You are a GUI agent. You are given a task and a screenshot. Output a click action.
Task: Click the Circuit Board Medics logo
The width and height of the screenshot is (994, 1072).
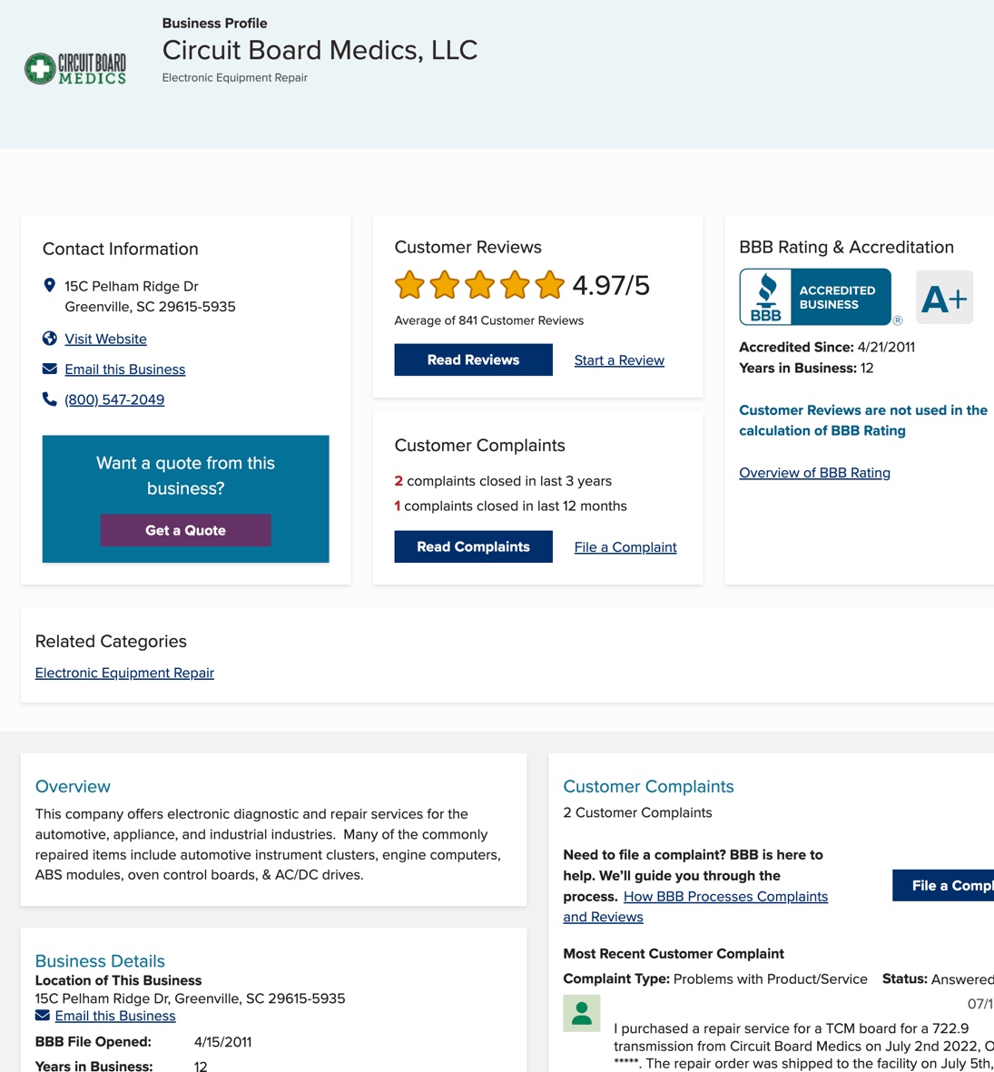(75, 69)
